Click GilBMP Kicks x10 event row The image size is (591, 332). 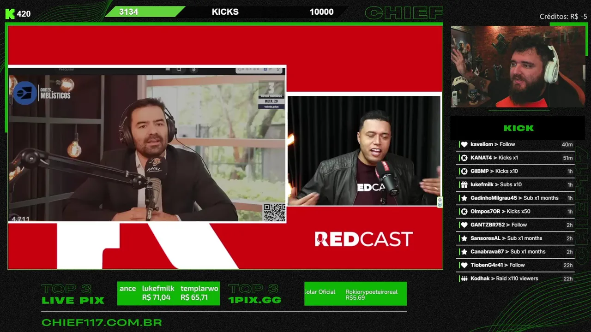click(x=516, y=171)
